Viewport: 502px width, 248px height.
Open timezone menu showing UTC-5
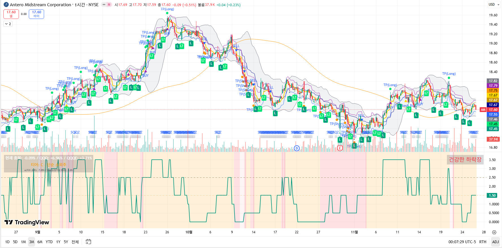[462, 242]
